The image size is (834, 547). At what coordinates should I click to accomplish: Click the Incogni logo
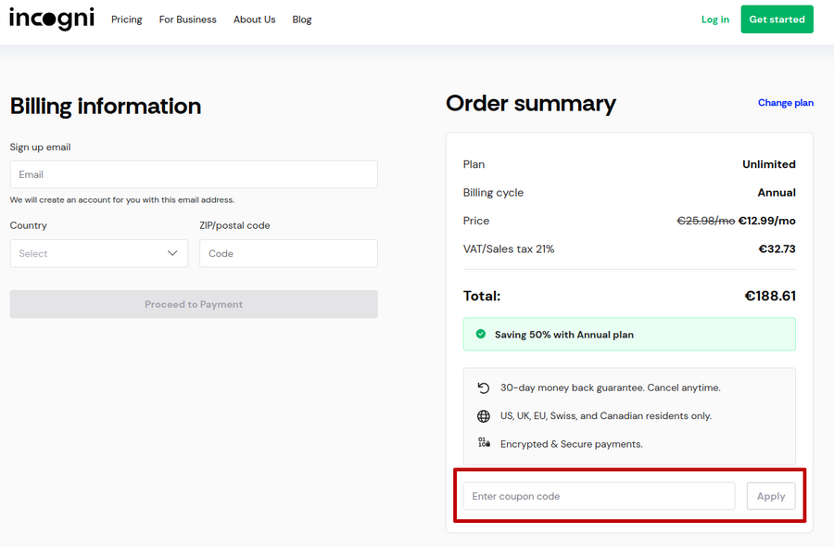(x=52, y=19)
